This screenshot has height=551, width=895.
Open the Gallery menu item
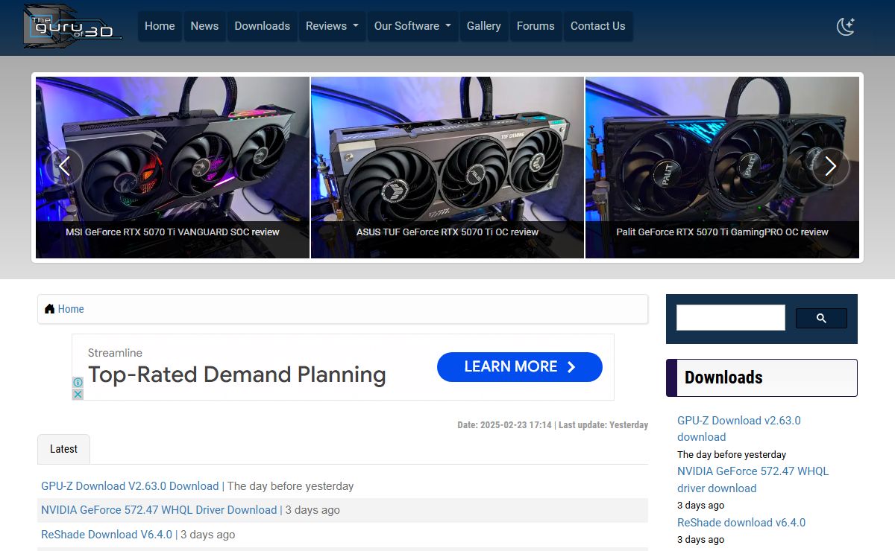(x=484, y=26)
